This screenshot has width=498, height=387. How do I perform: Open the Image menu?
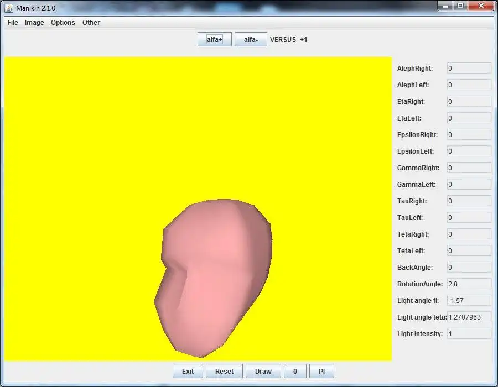pos(34,23)
